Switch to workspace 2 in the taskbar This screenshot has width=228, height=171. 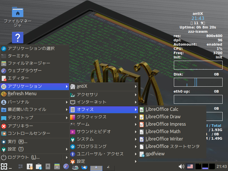108,168
